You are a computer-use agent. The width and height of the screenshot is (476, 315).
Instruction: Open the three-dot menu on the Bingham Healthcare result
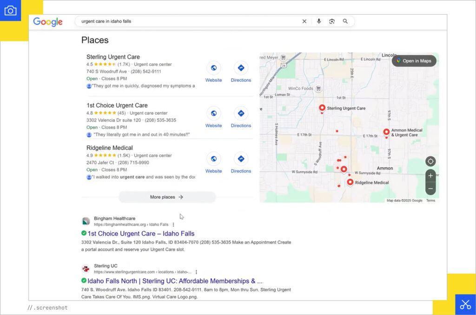coord(173,224)
